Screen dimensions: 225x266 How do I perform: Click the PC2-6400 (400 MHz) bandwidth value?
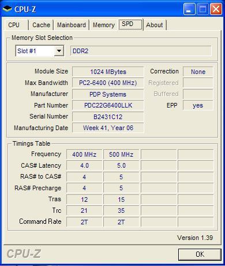pyautogui.click(x=108, y=83)
